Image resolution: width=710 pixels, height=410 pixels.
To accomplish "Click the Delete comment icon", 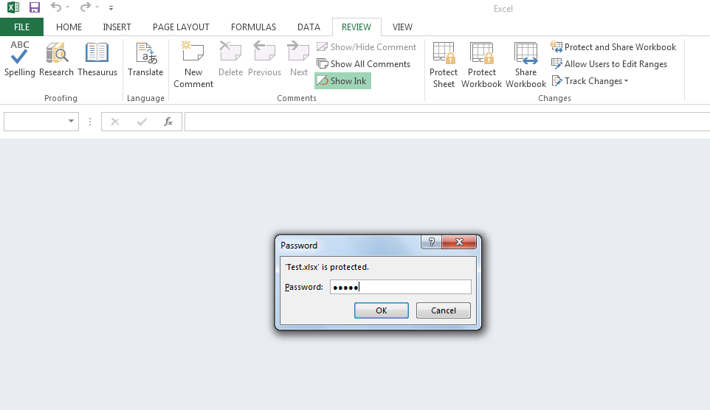I will point(230,59).
